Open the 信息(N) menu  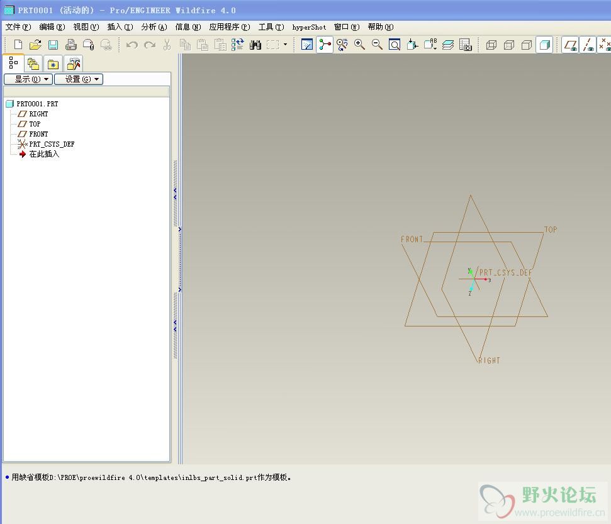click(188, 27)
